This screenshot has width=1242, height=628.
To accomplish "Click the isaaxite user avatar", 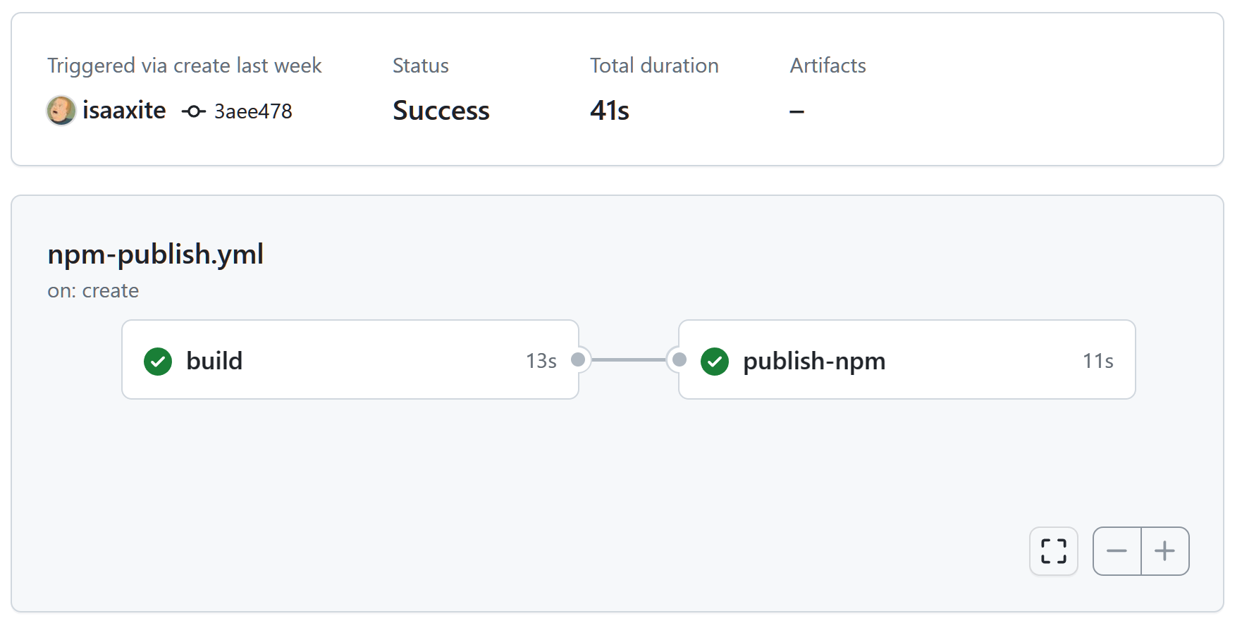I will pos(61,111).
